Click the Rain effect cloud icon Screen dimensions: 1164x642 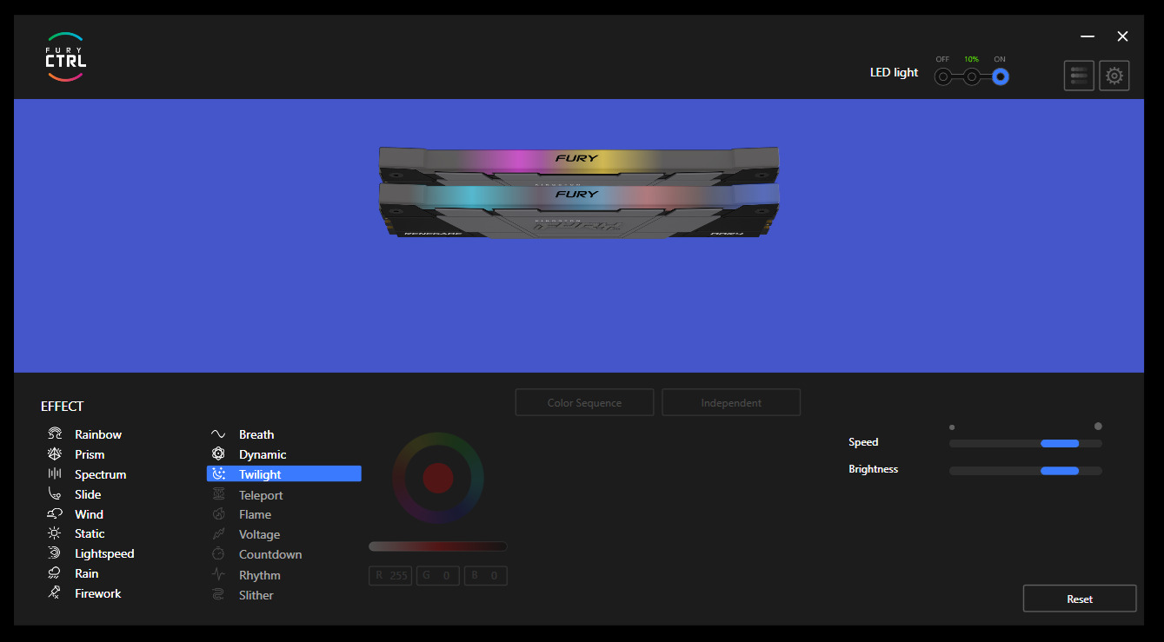[55, 573]
